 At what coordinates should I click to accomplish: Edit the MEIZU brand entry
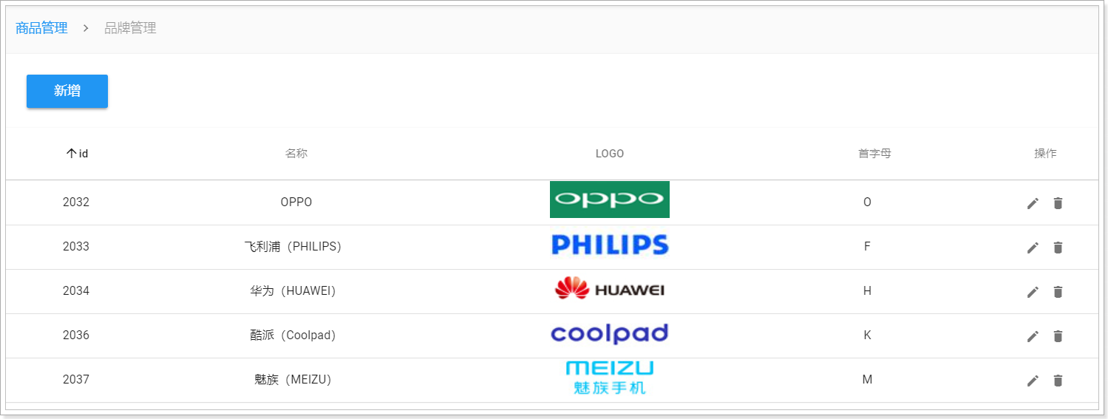[1033, 381]
